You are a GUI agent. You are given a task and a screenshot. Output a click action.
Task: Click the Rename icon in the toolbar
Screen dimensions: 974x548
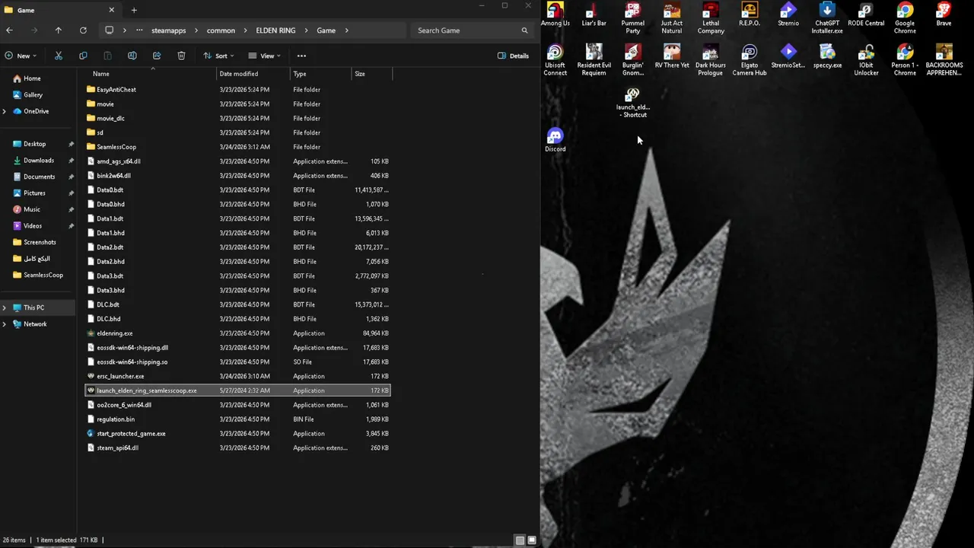132,56
